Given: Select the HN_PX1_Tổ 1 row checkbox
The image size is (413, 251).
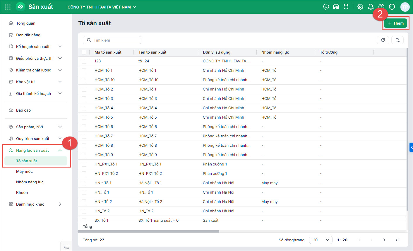Looking at the screenshot, I should 84,164.
